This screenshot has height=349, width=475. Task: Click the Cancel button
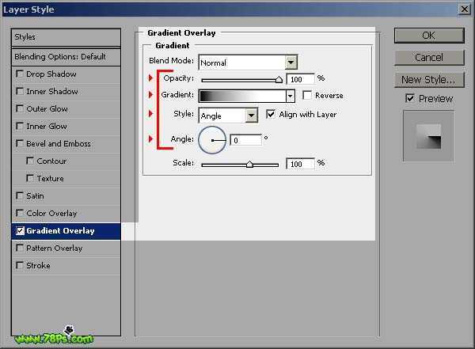(429, 57)
